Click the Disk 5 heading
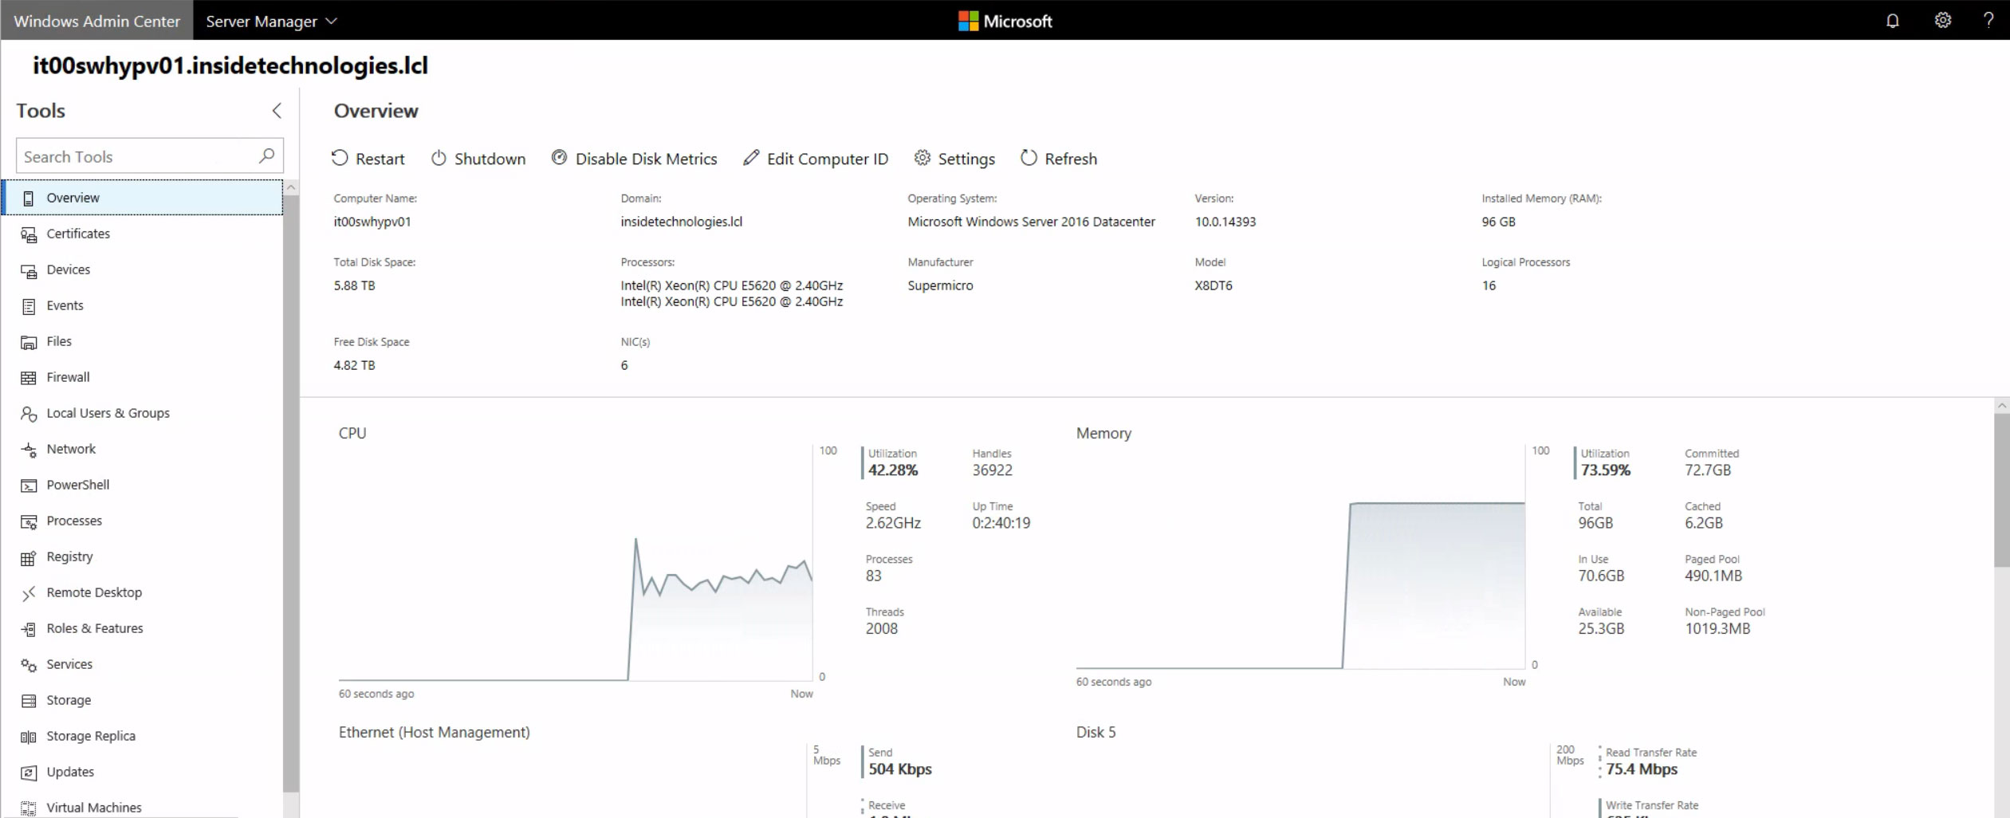The width and height of the screenshot is (2010, 818). [1095, 732]
